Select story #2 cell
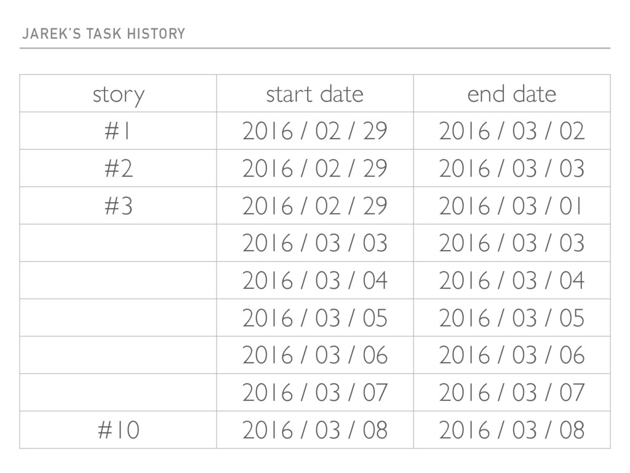 [118, 168]
